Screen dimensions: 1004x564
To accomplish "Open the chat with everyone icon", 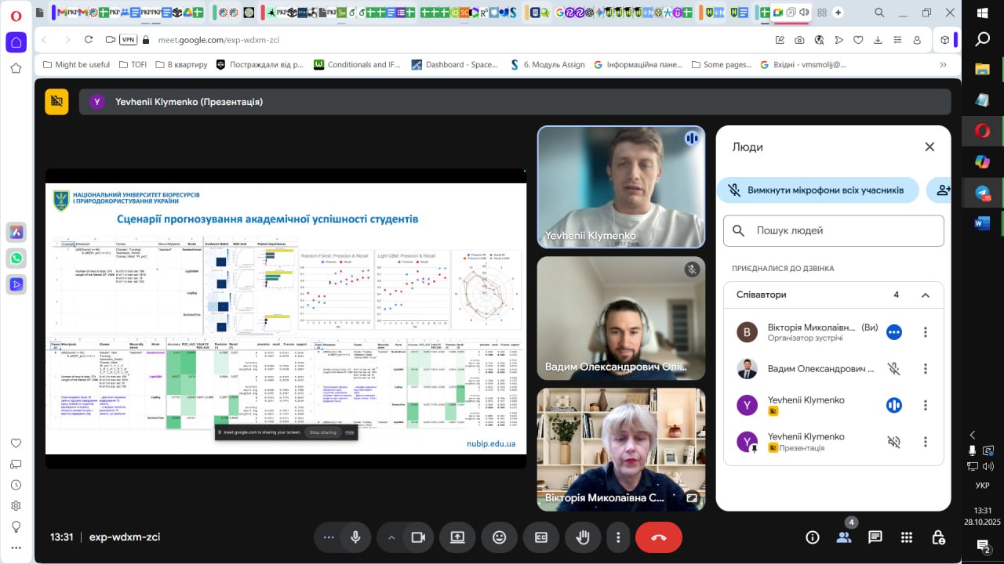I will [875, 537].
